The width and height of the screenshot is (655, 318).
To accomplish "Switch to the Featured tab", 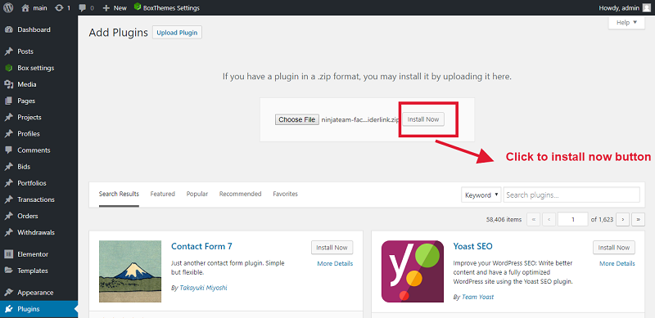I will (x=162, y=194).
